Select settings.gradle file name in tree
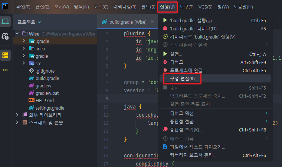282x167 pixels. [50, 108]
